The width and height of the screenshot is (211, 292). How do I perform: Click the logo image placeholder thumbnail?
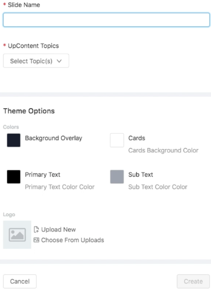click(x=17, y=235)
